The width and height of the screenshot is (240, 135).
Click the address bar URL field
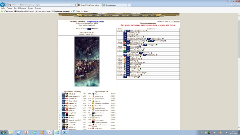tap(40, 5)
